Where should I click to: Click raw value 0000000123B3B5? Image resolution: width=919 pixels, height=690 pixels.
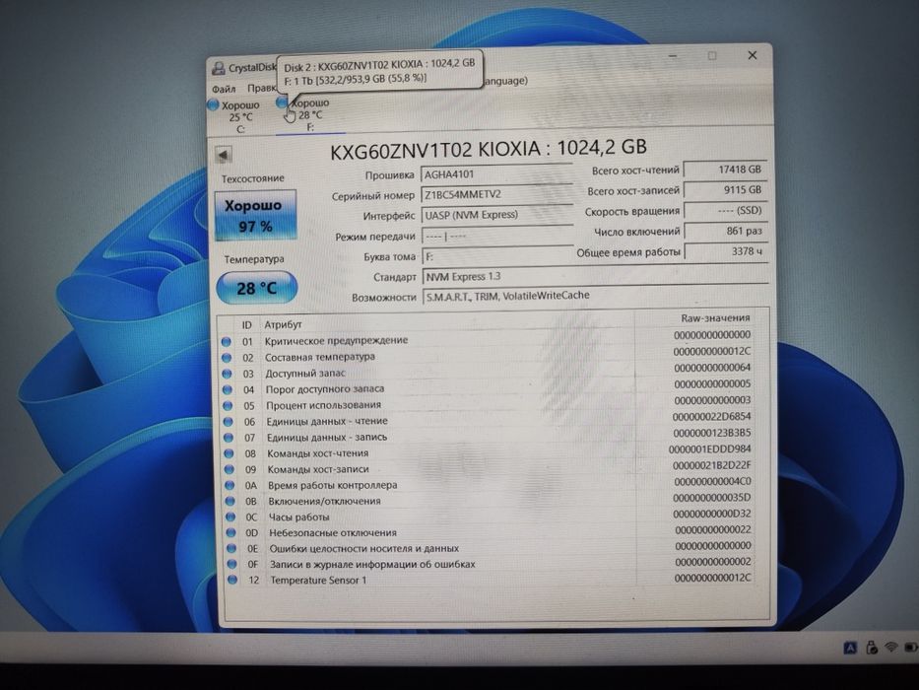pos(711,433)
